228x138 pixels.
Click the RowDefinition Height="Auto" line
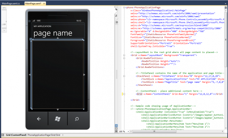[x=161, y=61]
